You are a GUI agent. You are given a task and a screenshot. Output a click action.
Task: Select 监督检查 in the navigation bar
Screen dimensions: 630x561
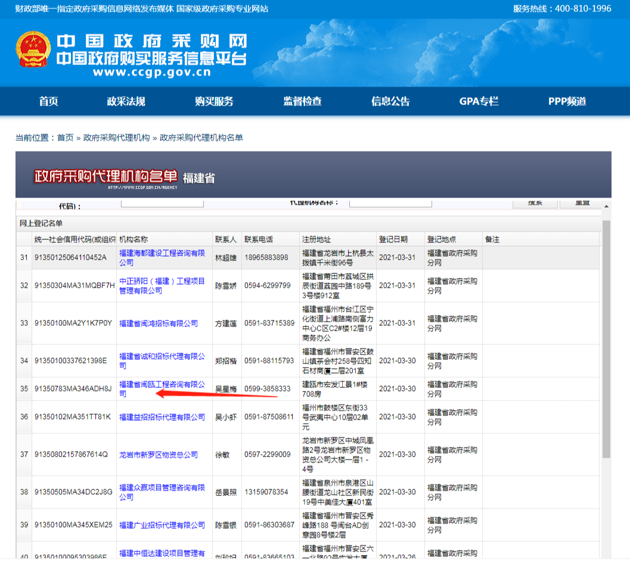302,101
